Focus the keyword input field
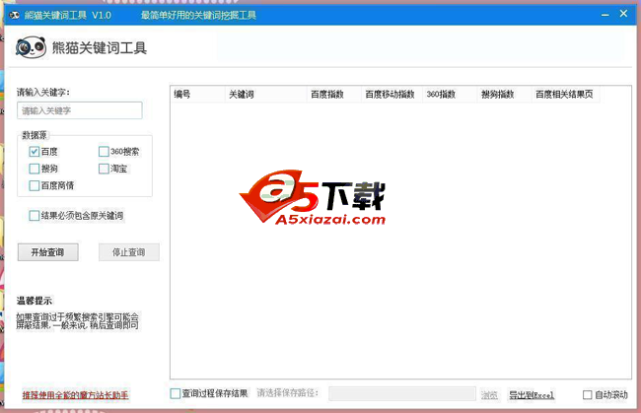641x413 pixels. click(x=80, y=110)
